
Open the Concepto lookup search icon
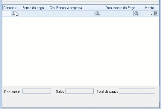click(x=14, y=13)
